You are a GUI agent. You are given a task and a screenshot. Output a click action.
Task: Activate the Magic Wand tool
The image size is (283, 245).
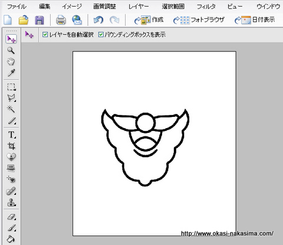[x=11, y=109]
